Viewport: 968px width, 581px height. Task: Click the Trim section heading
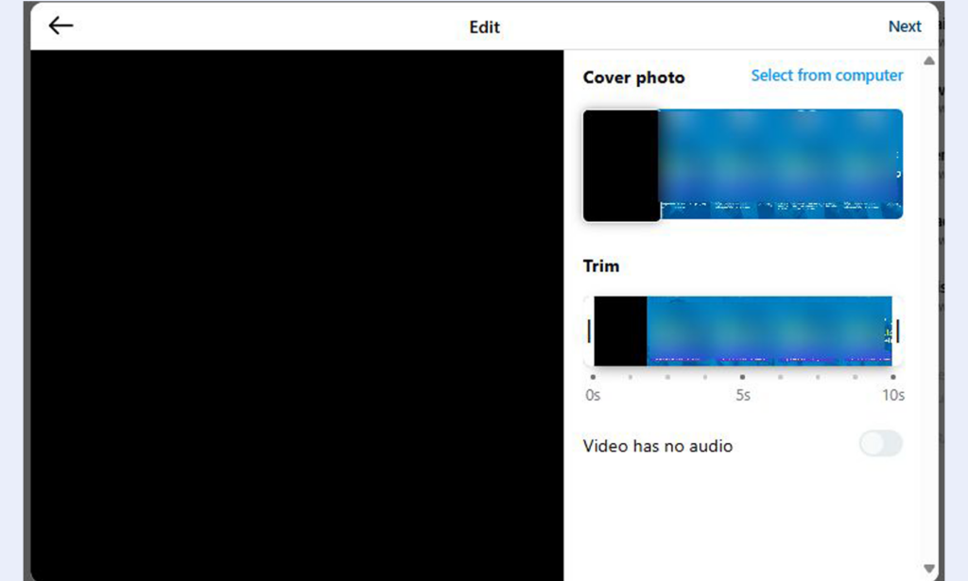pos(601,266)
